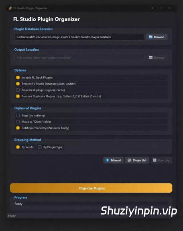Disable Replace FL Studio Database auto-update
The width and height of the screenshot is (183, 231).
[x=18, y=84]
